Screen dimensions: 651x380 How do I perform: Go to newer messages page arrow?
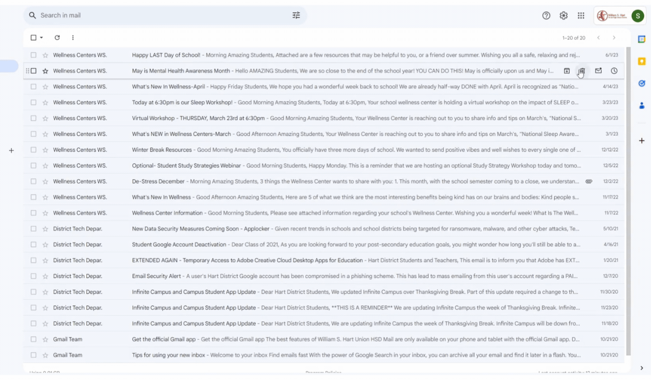point(598,38)
